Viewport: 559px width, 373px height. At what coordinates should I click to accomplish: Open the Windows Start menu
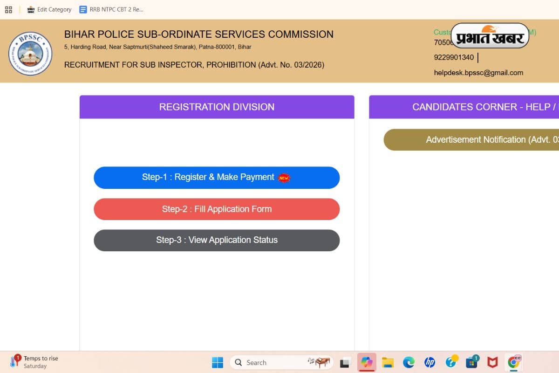tap(218, 362)
